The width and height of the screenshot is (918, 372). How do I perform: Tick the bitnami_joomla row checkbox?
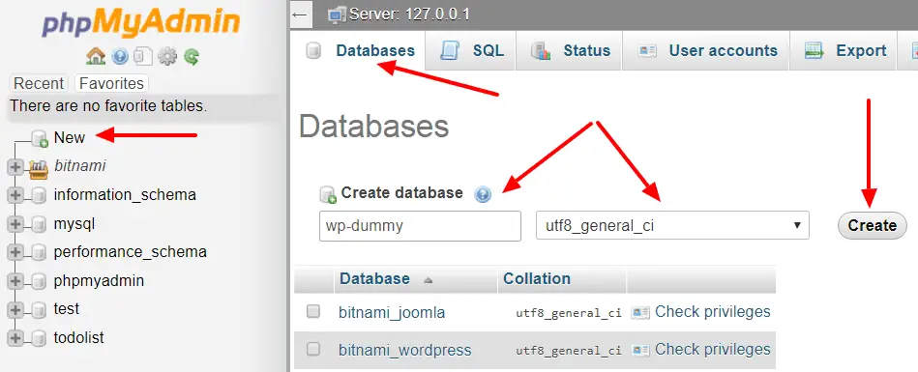tap(313, 311)
